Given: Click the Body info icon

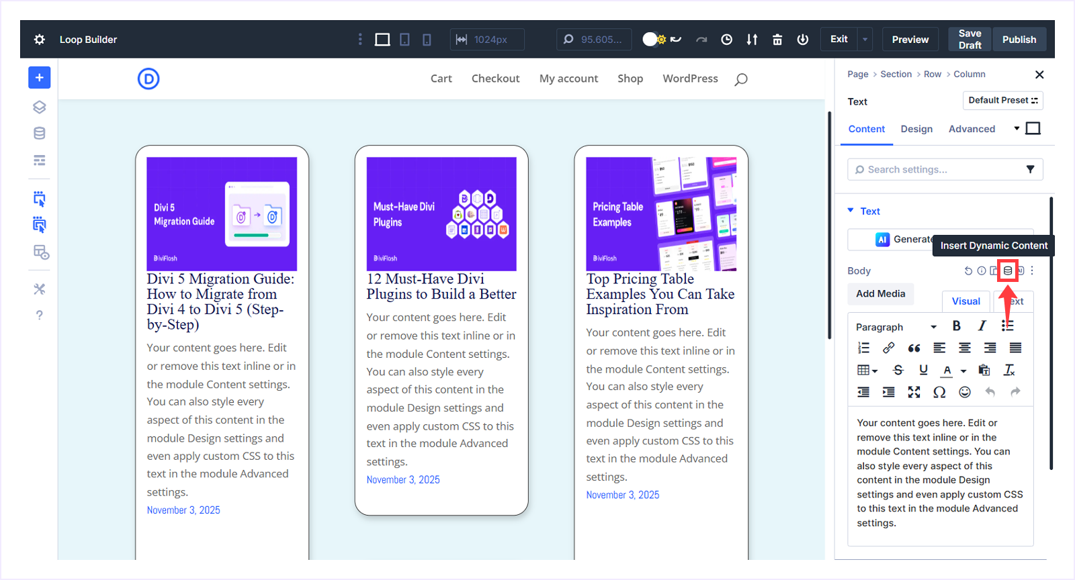Looking at the screenshot, I should click(982, 271).
